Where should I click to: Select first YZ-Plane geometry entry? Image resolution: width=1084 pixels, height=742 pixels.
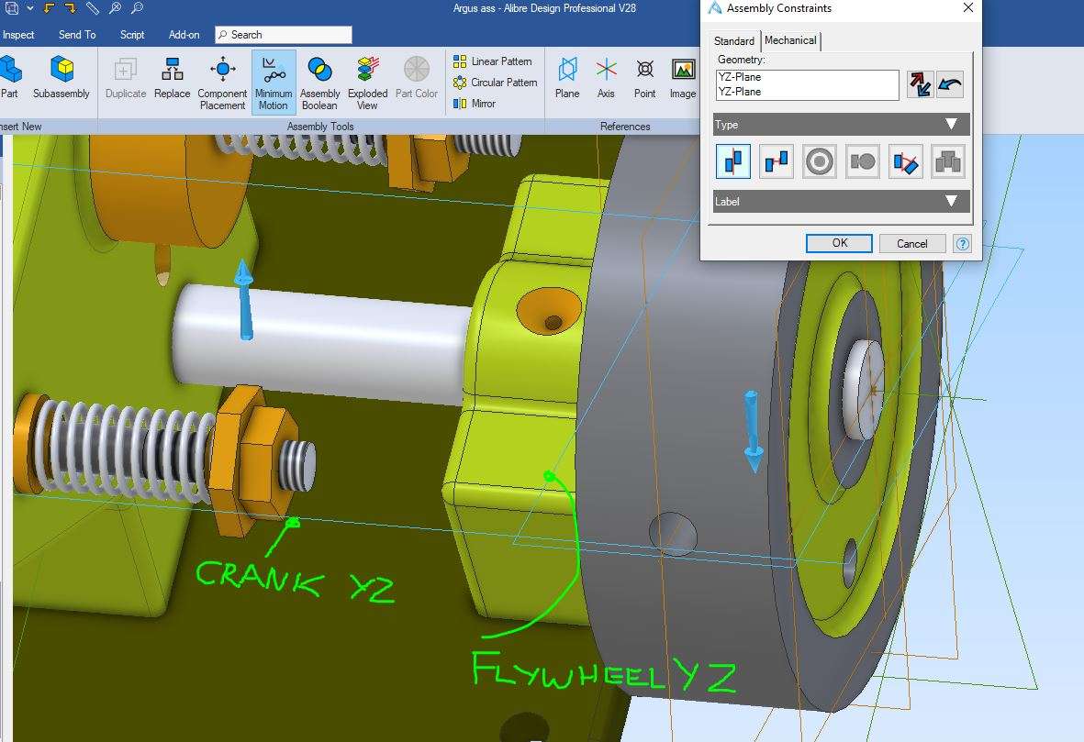tap(740, 77)
